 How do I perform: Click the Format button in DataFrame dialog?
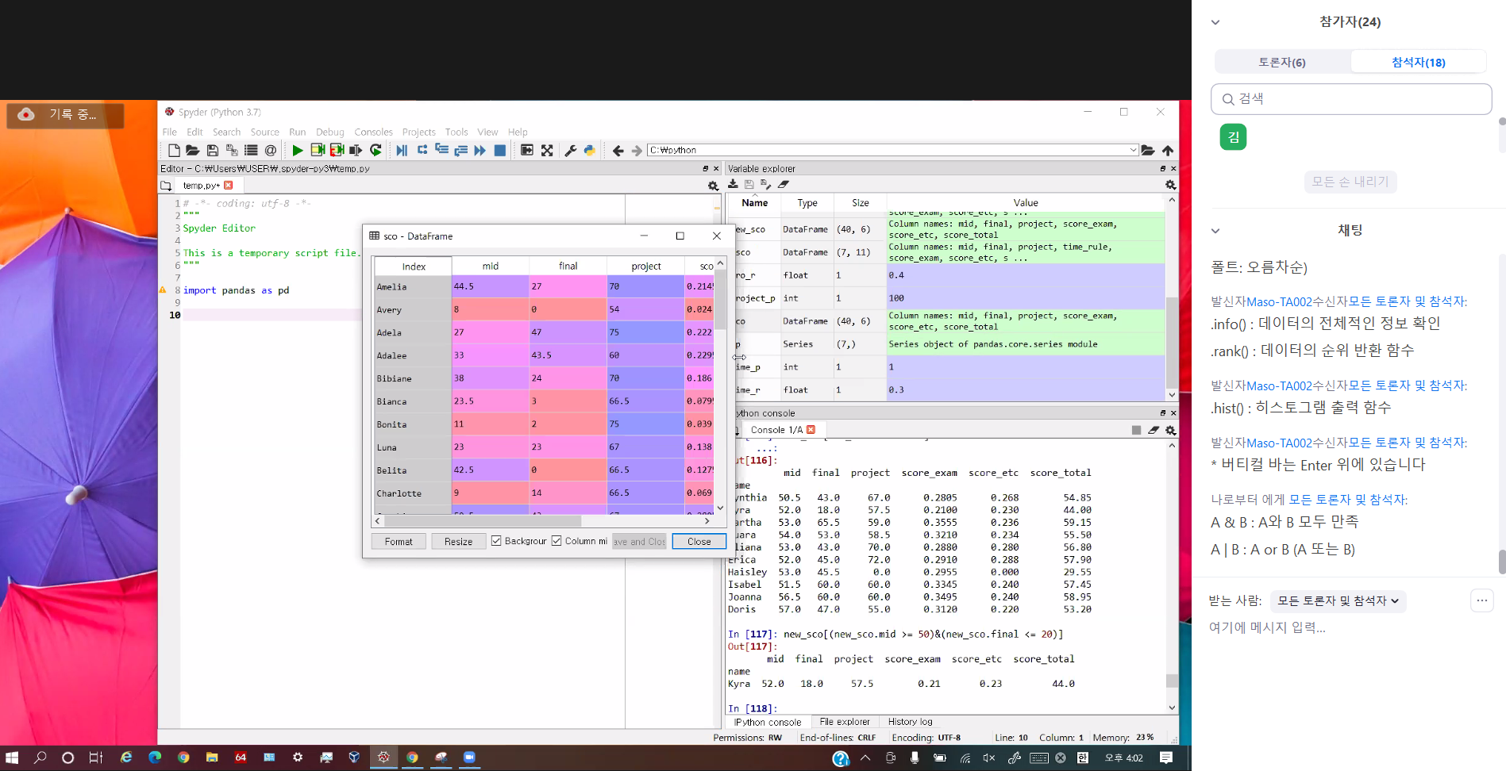coord(399,542)
